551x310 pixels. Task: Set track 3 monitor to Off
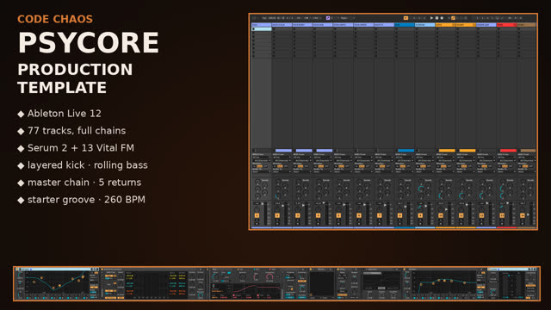point(306,166)
